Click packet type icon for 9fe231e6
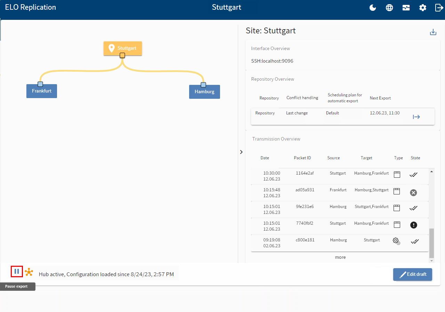 (x=397, y=208)
